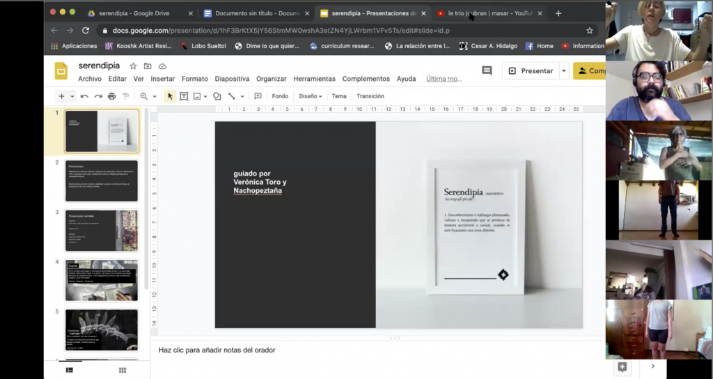This screenshot has width=713, height=379.
Task: Open the Editar menu
Action: (117, 79)
